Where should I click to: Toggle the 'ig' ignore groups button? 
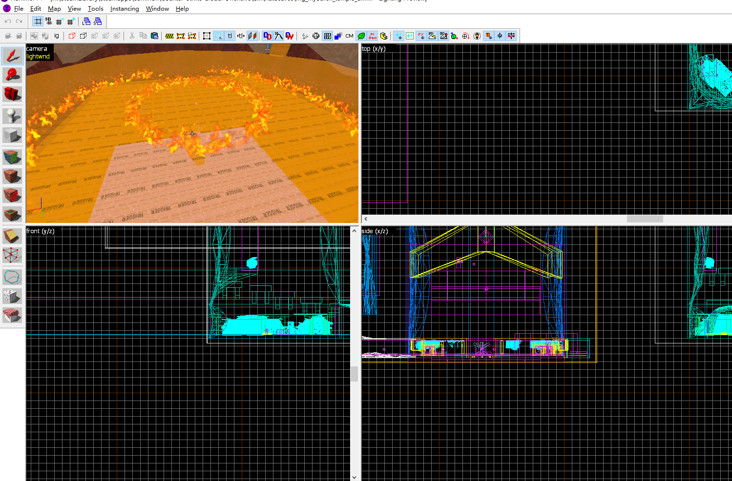[57, 36]
